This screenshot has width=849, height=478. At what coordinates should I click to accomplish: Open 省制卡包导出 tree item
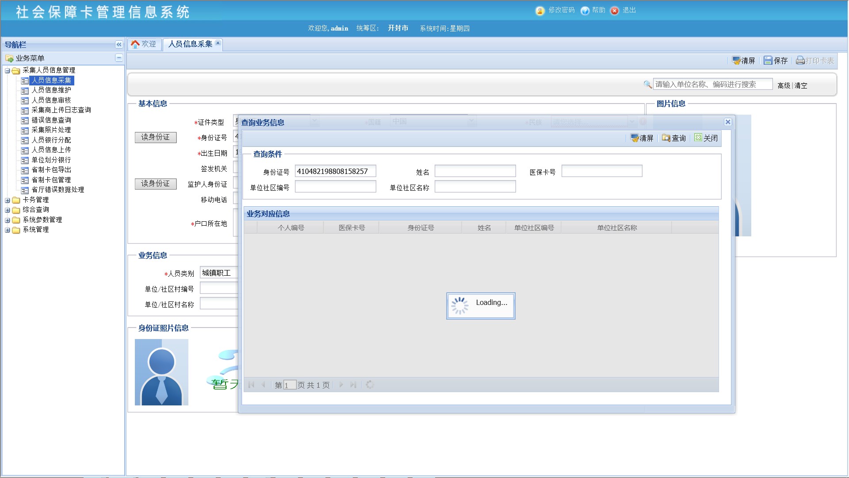coord(51,170)
